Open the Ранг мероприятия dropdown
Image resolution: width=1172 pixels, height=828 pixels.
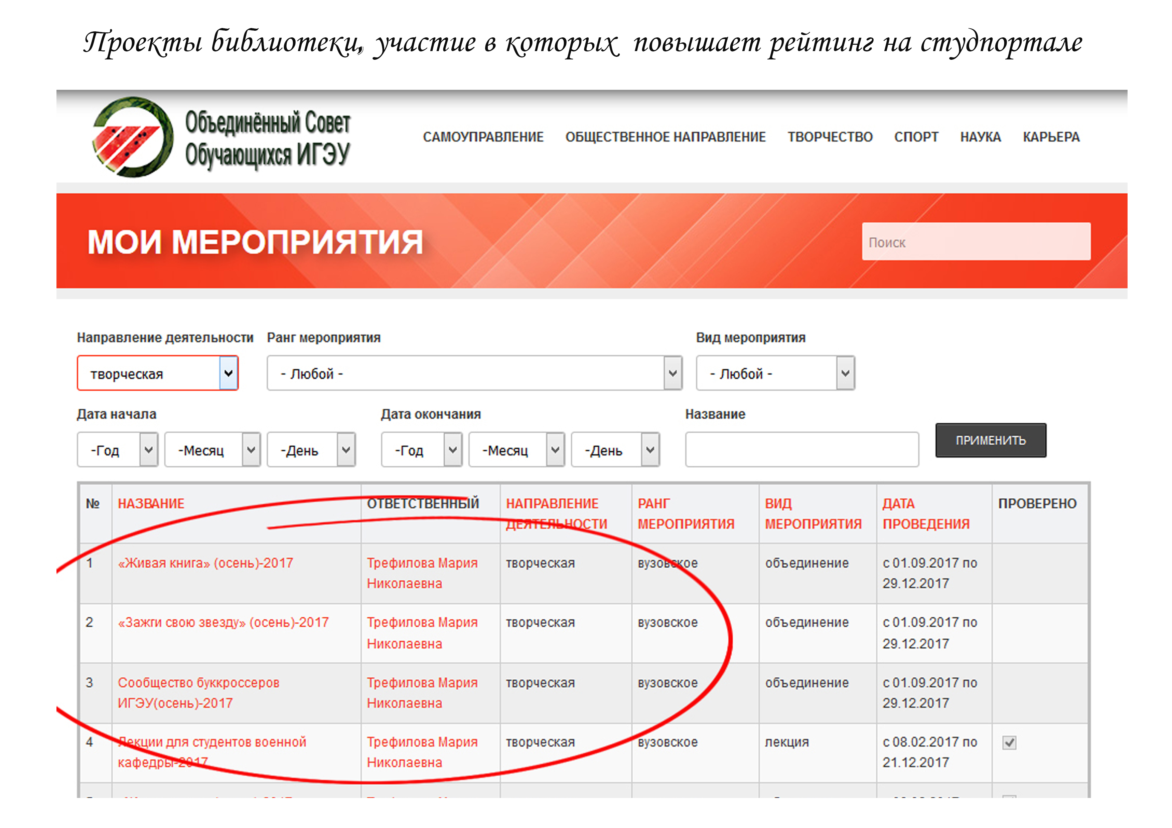click(x=474, y=374)
